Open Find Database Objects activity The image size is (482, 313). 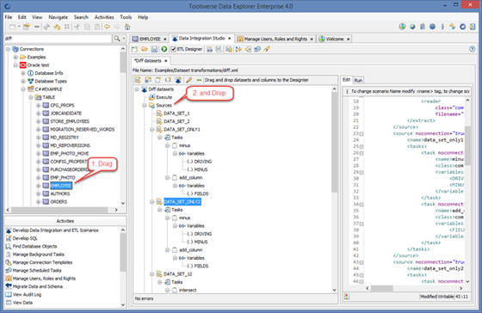(34, 246)
